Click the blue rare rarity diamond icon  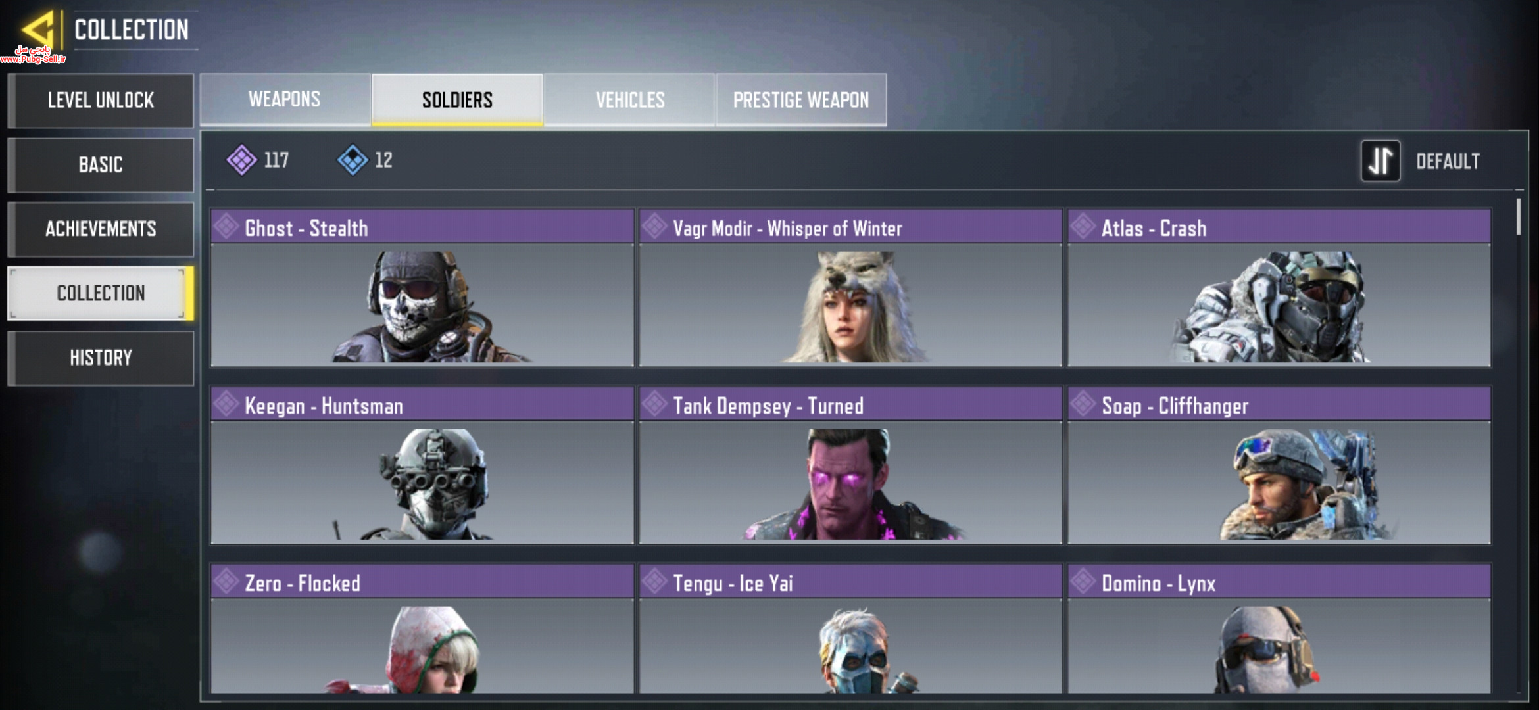353,160
